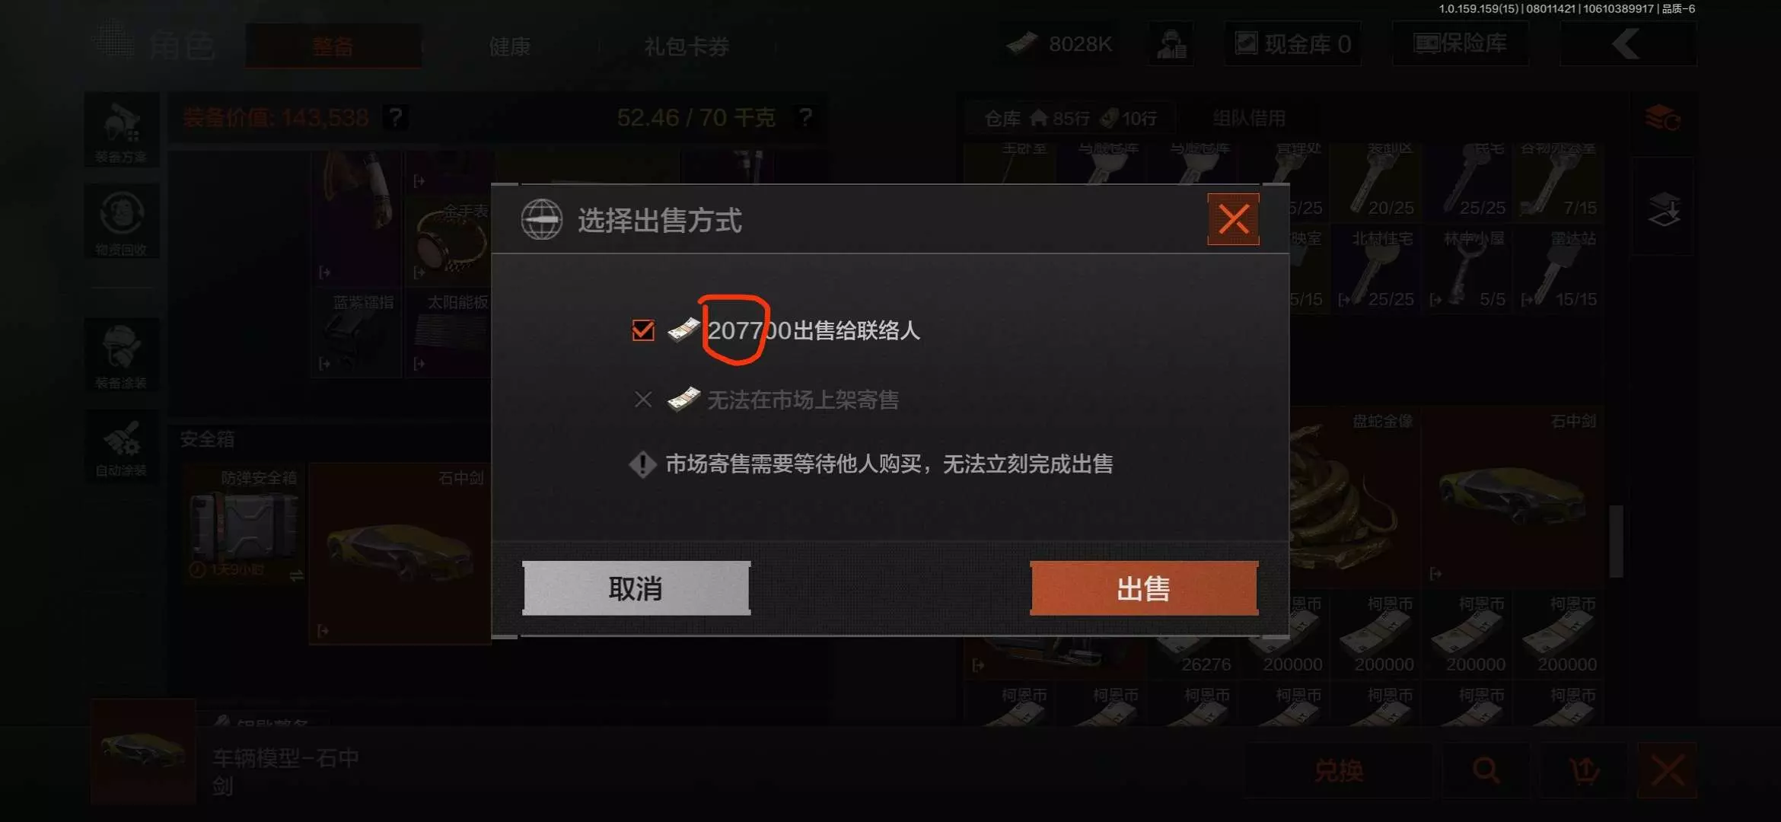Open the 物资回收 sidebar icon

pyautogui.click(x=122, y=221)
